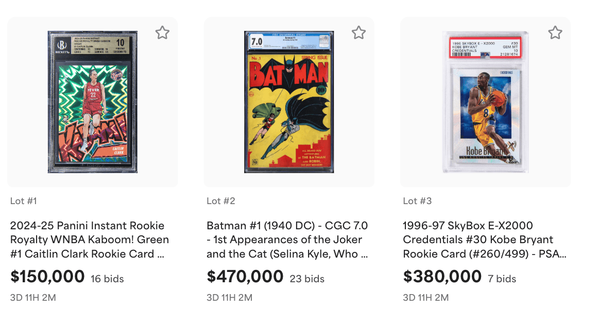
Task: Add Kobe Bryant card to watchlist star
Action: tap(555, 33)
